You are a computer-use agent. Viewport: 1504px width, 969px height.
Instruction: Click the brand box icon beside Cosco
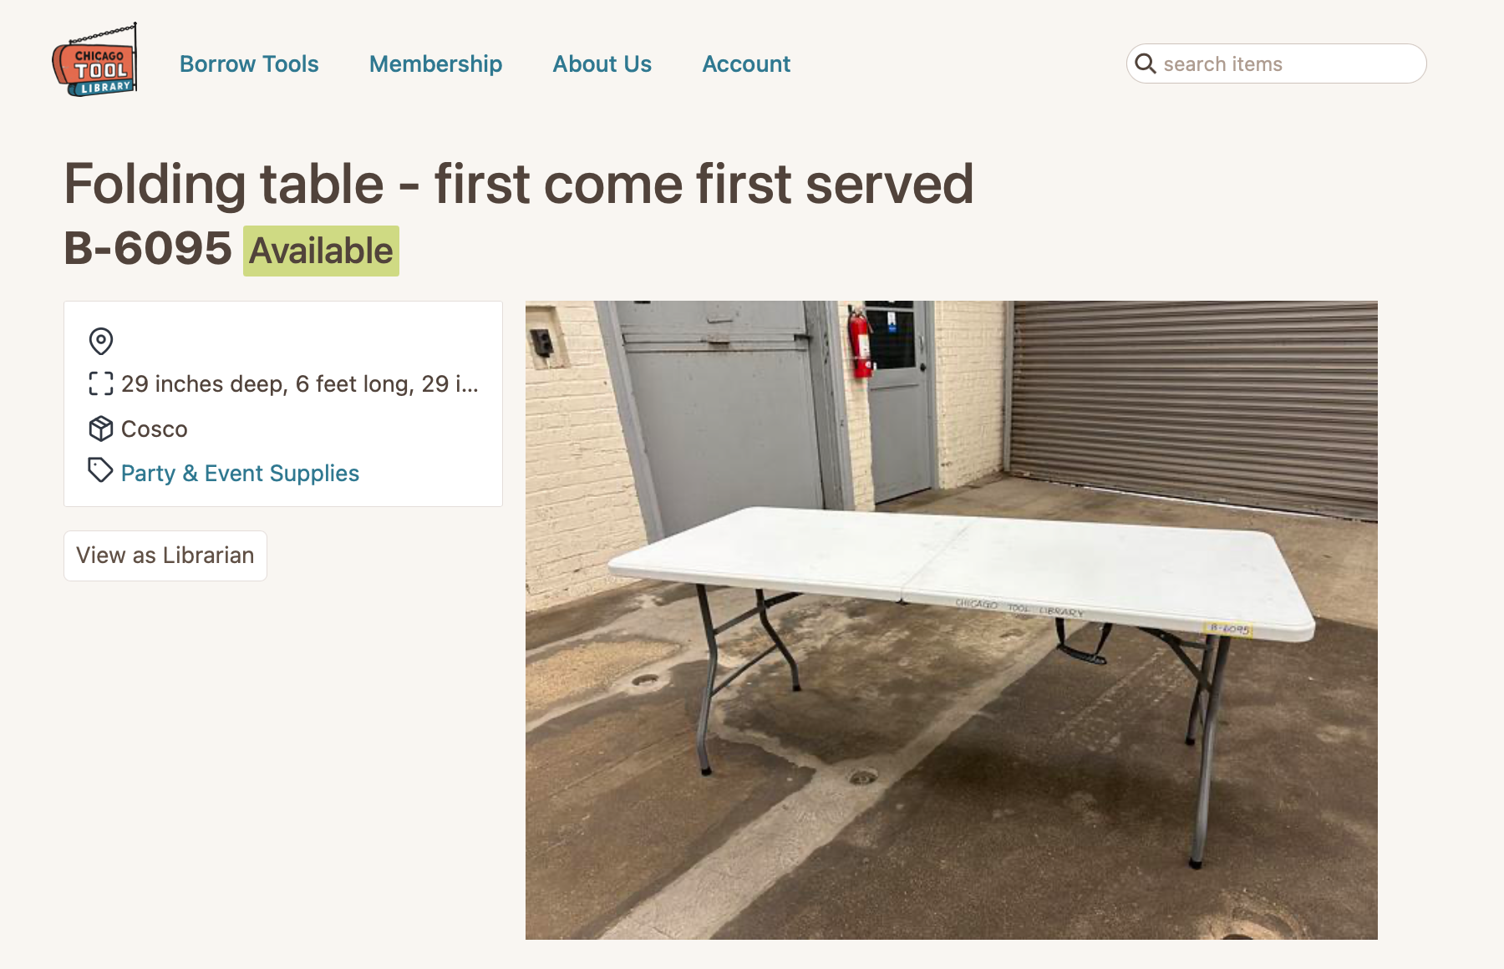[x=101, y=429]
